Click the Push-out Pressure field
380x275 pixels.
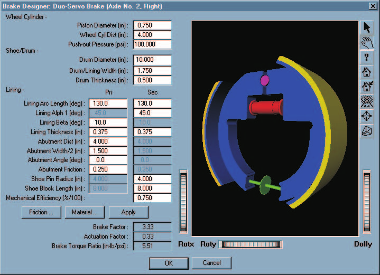[x=152, y=44]
